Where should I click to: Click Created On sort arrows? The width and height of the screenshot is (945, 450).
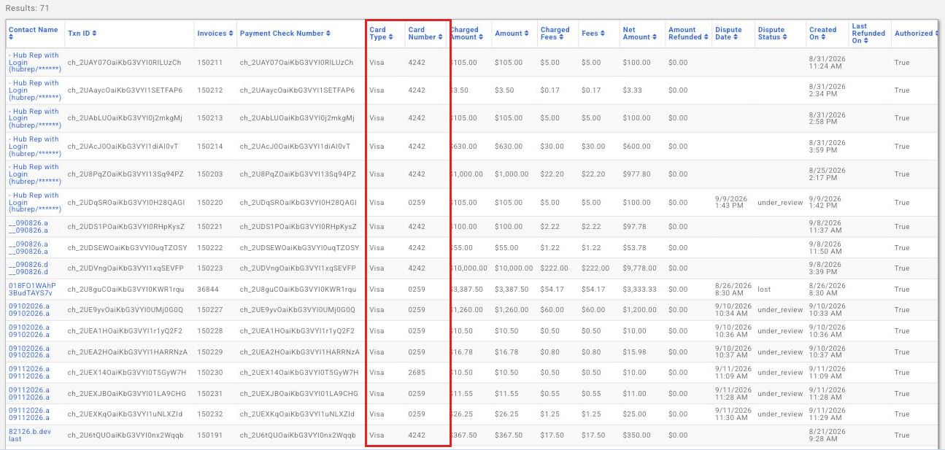[825, 37]
